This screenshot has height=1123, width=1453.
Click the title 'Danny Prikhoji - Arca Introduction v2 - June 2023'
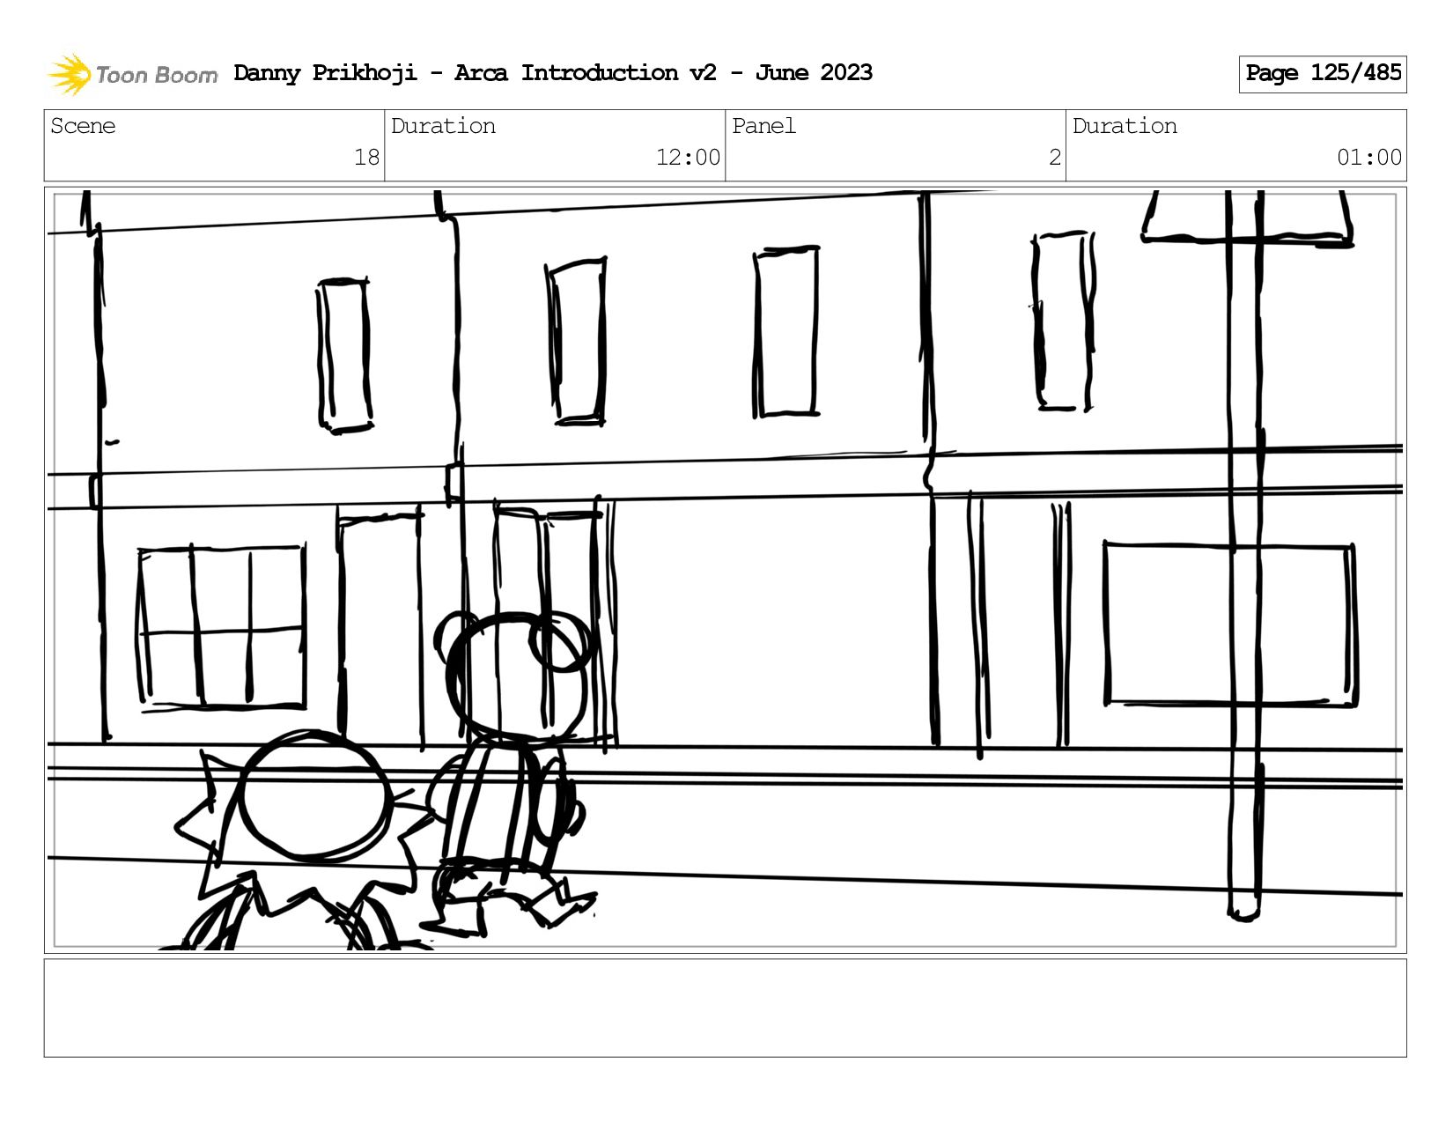click(x=553, y=73)
